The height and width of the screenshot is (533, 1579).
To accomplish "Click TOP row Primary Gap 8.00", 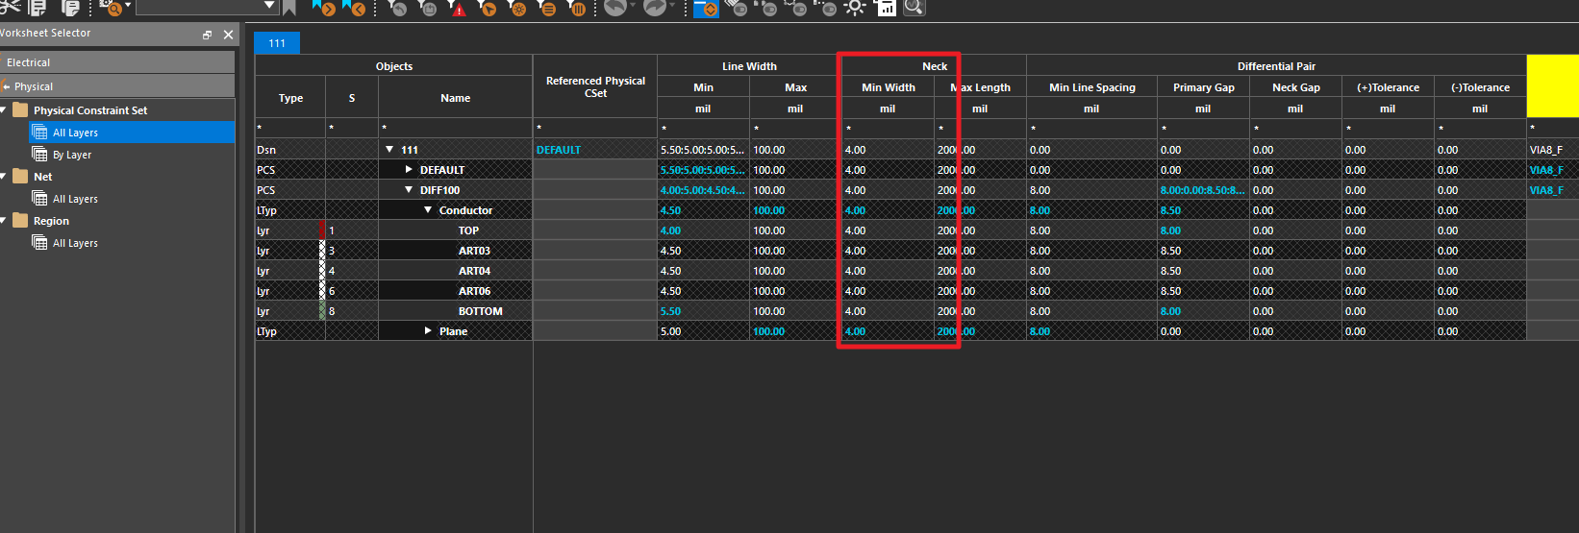I will point(1203,230).
